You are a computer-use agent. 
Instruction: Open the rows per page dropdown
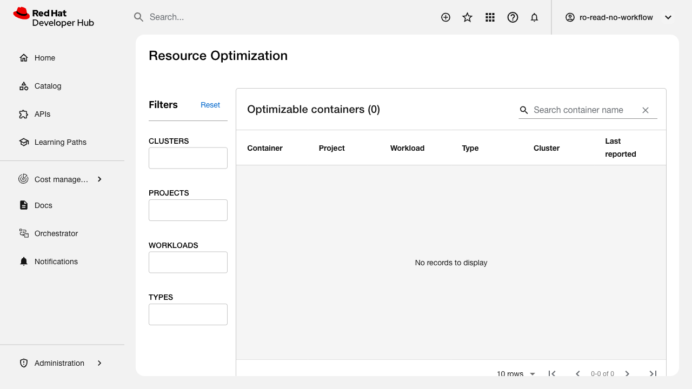tap(516, 373)
